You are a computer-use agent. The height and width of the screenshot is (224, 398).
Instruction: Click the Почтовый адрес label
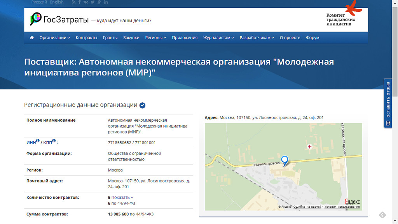pos(45,181)
